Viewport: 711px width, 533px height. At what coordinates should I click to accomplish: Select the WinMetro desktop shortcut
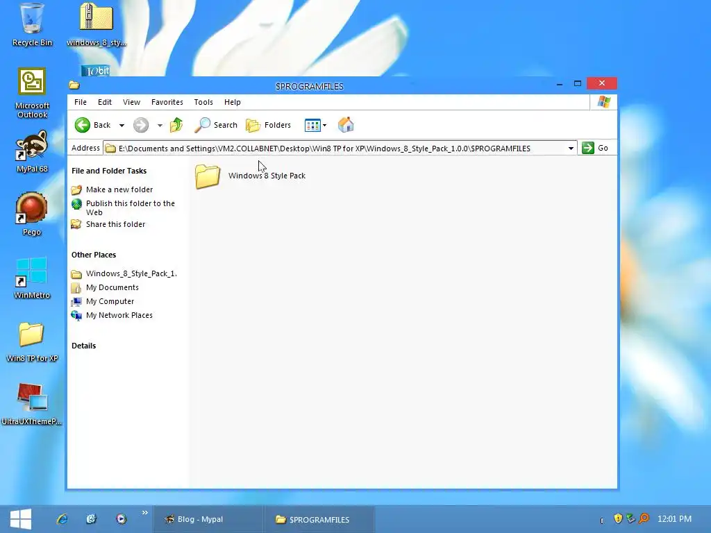32,278
